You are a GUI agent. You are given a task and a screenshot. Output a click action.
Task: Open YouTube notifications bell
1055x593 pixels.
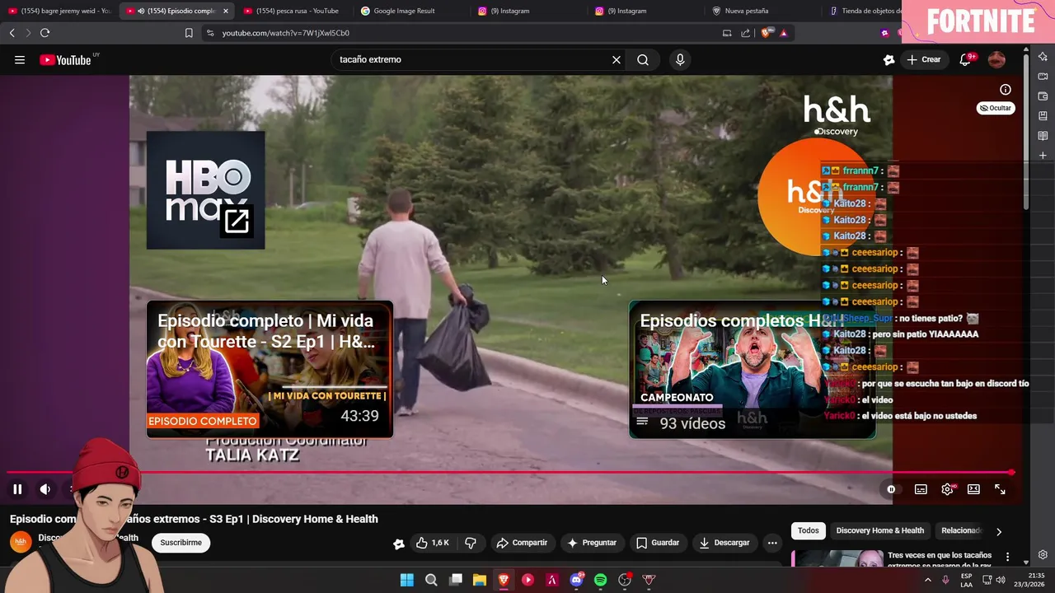coord(965,59)
